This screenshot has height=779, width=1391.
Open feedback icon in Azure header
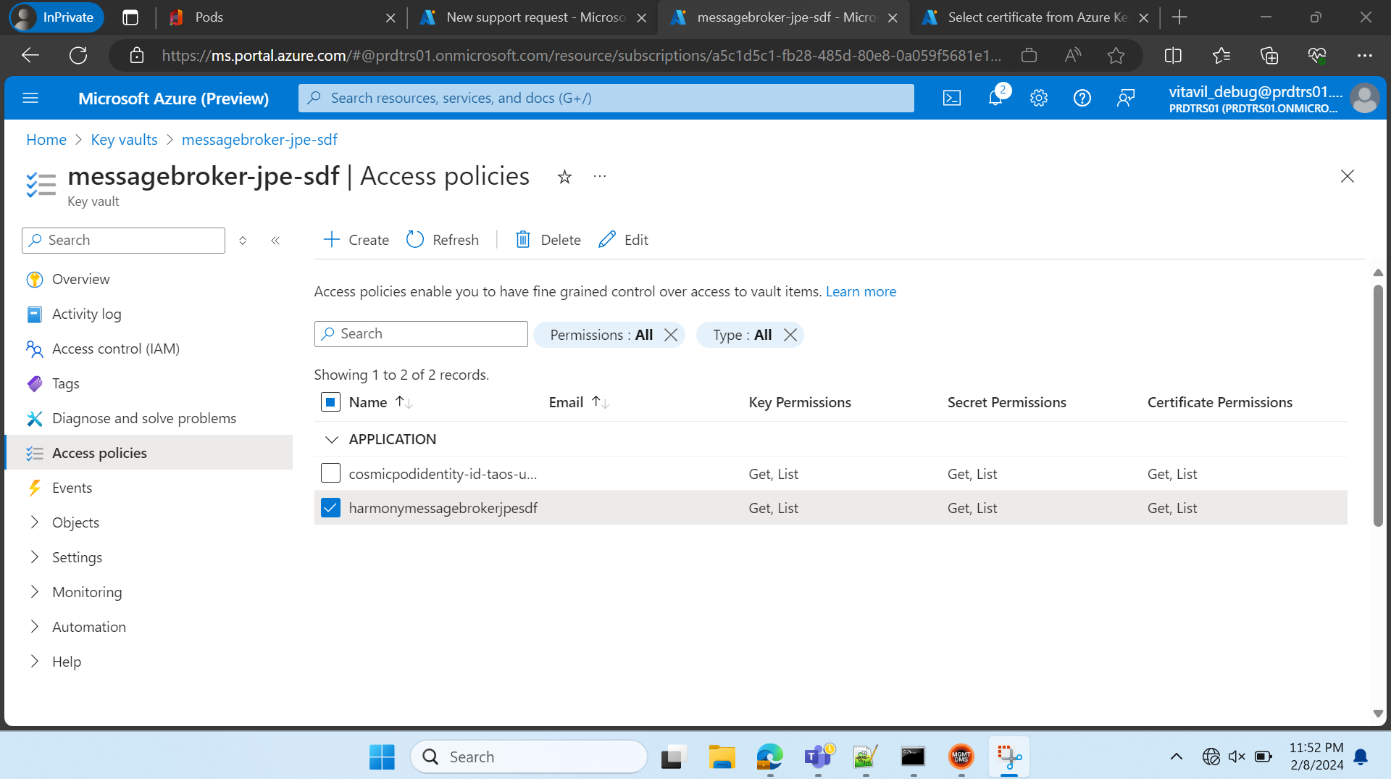1126,98
